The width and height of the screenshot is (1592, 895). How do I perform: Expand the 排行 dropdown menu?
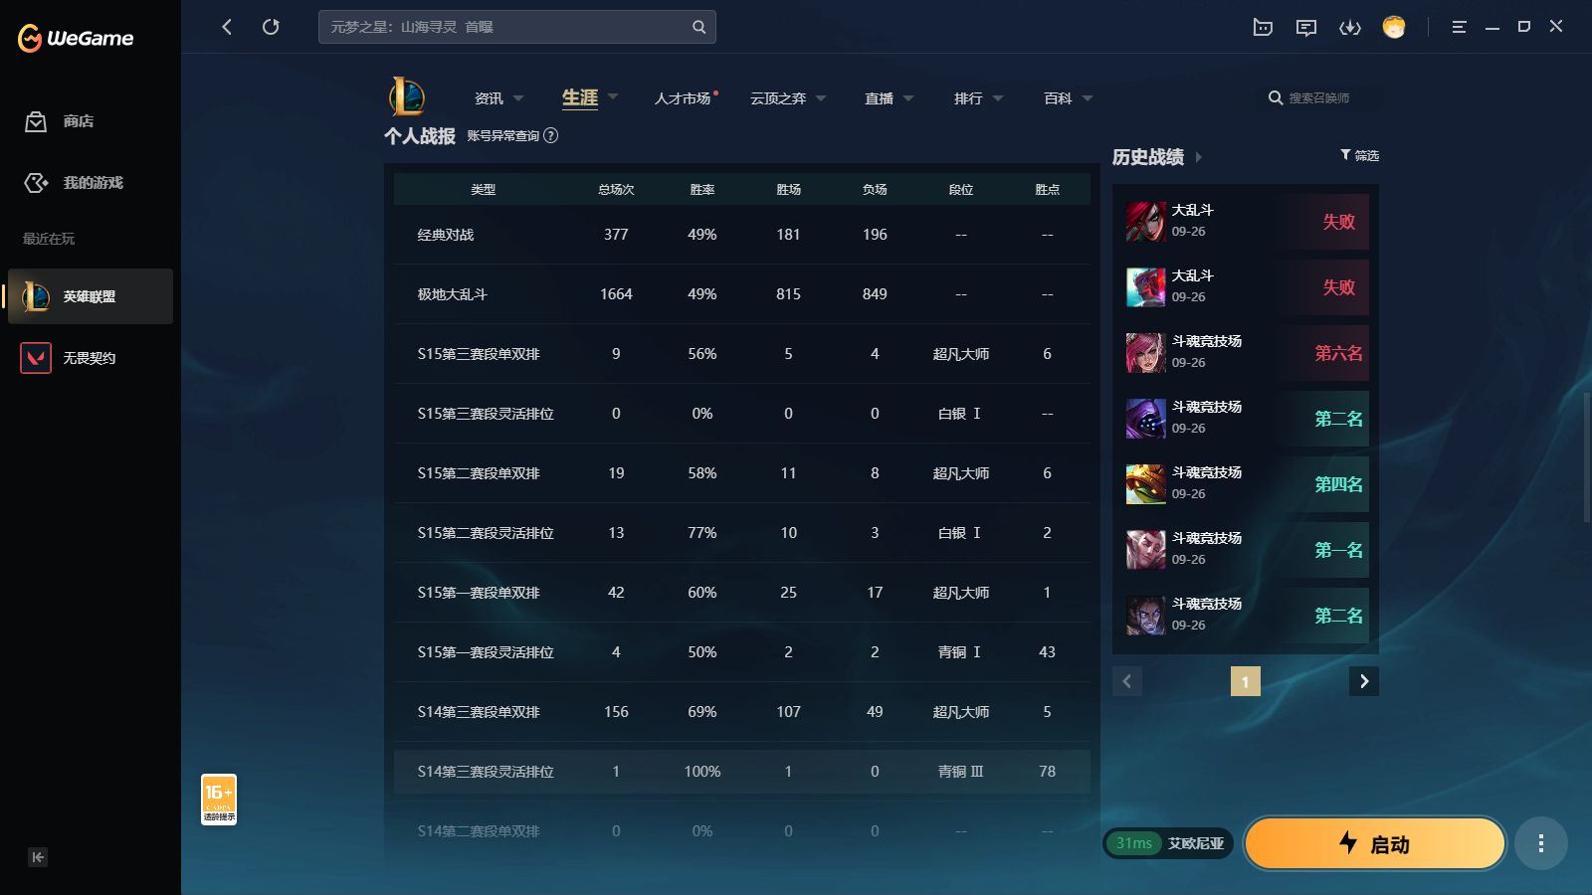click(x=978, y=98)
